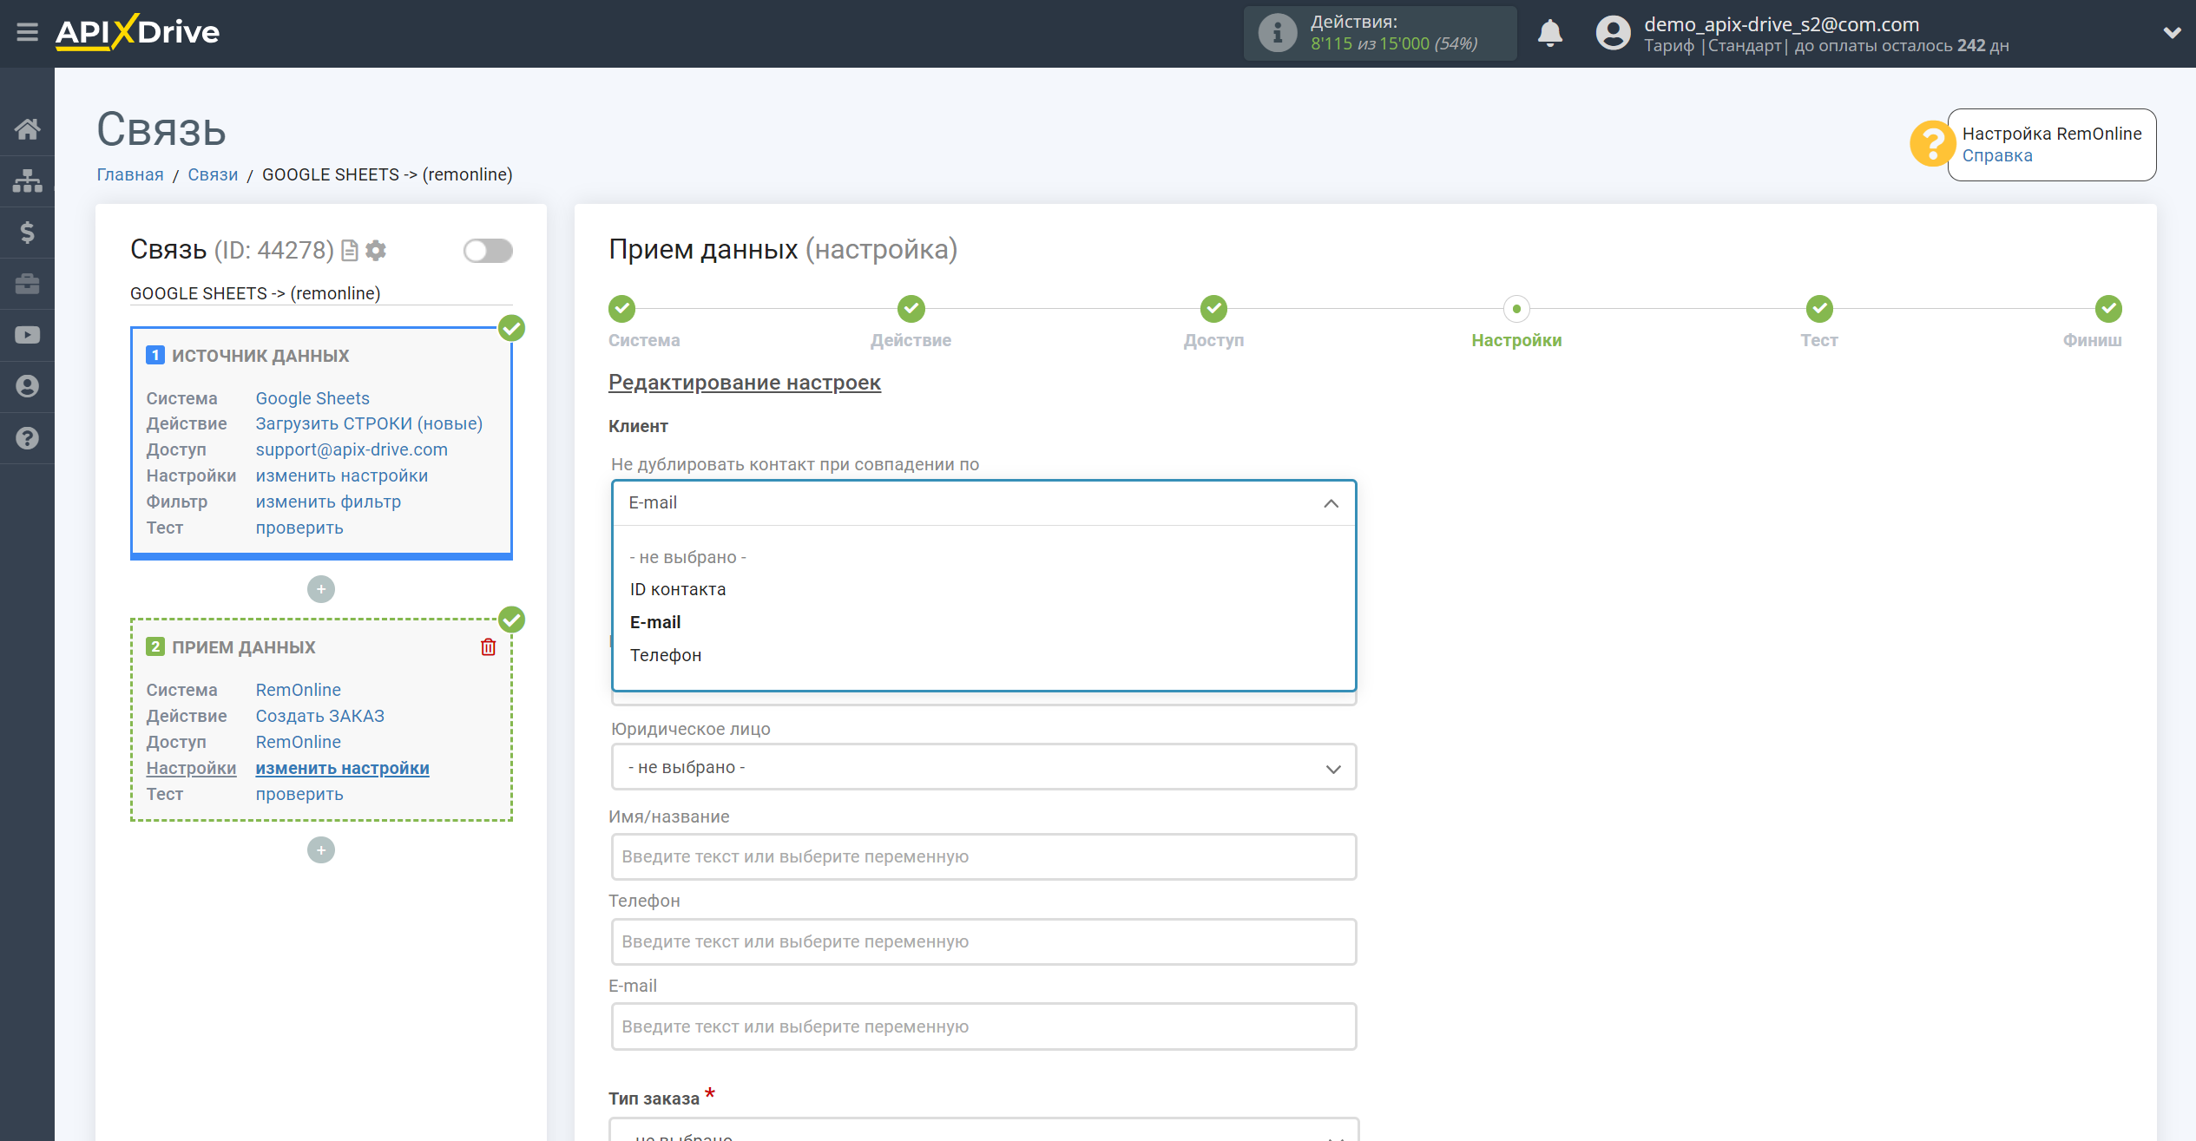Image resolution: width=2196 pixels, height=1141 pixels.
Task: Open the Тип заказа dropdown
Action: [x=983, y=1131]
